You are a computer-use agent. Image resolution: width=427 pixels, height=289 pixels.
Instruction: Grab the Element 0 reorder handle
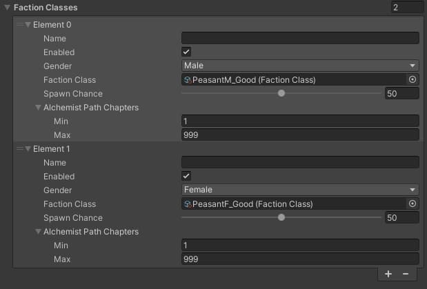pos(20,25)
